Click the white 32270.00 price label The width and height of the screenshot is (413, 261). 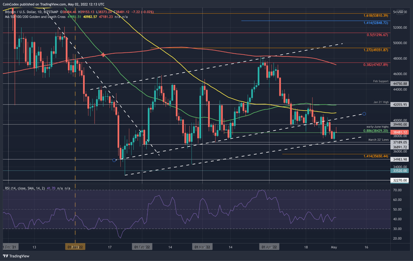point(399,180)
